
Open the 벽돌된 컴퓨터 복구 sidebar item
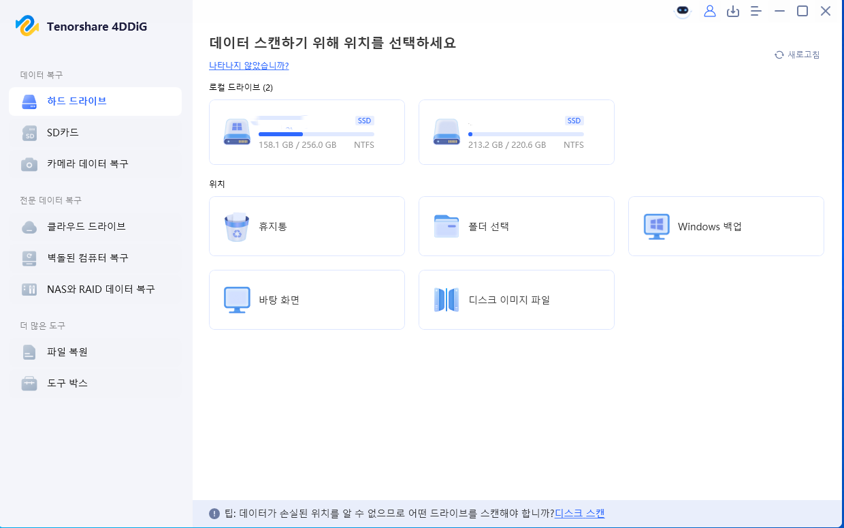tap(95, 258)
